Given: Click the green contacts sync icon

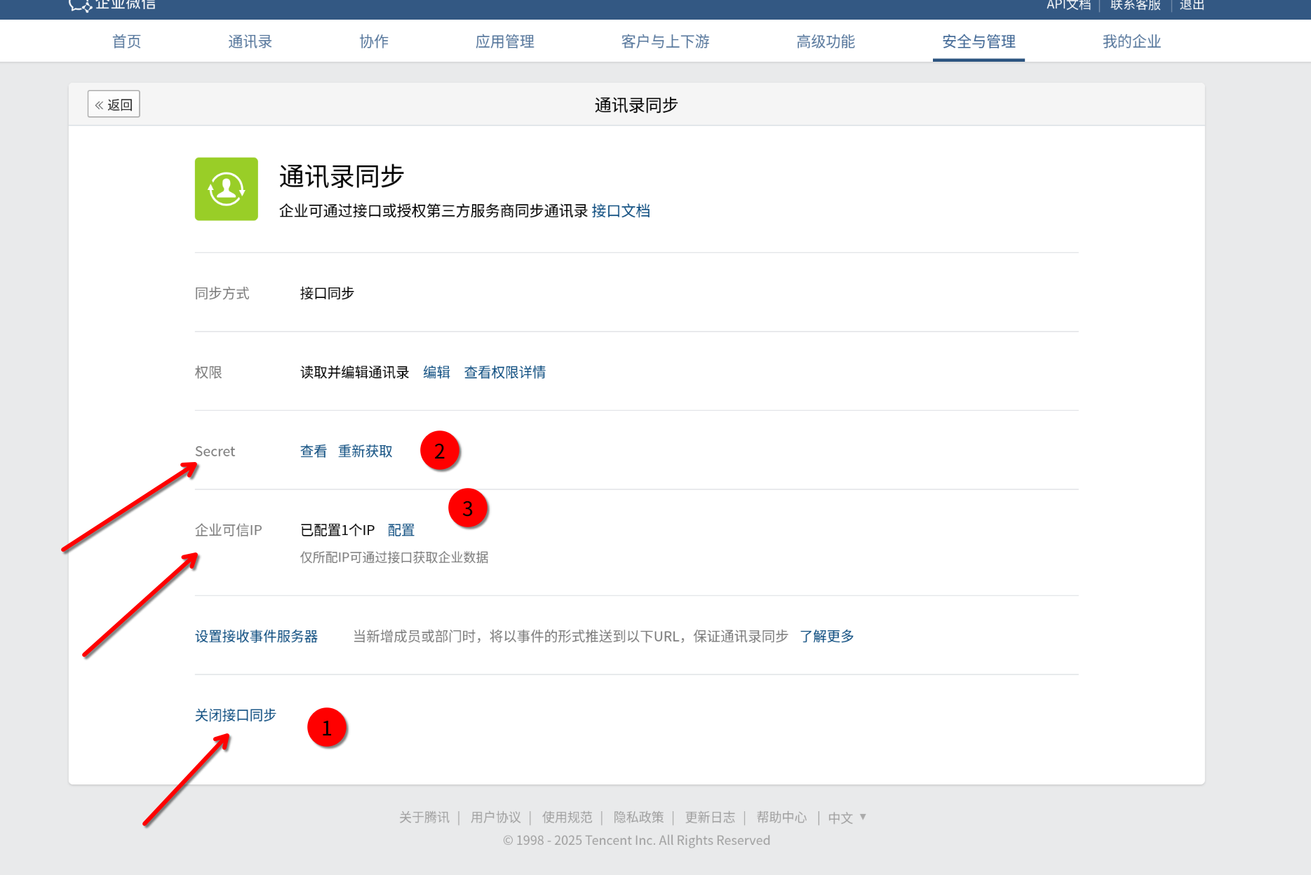Looking at the screenshot, I should pyautogui.click(x=226, y=189).
